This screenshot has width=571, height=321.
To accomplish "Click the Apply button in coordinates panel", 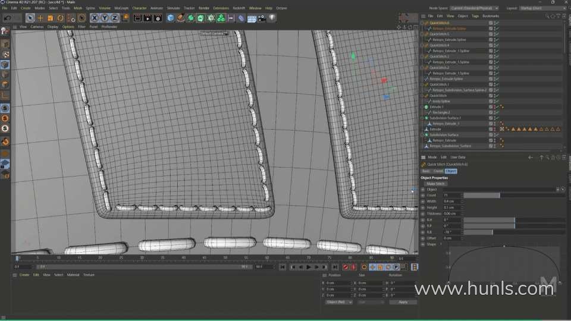I will [x=403, y=302].
